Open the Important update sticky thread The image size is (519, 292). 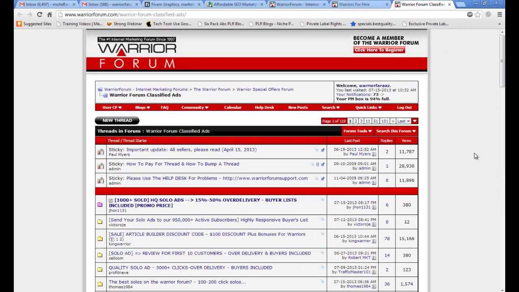pyautogui.click(x=191, y=150)
